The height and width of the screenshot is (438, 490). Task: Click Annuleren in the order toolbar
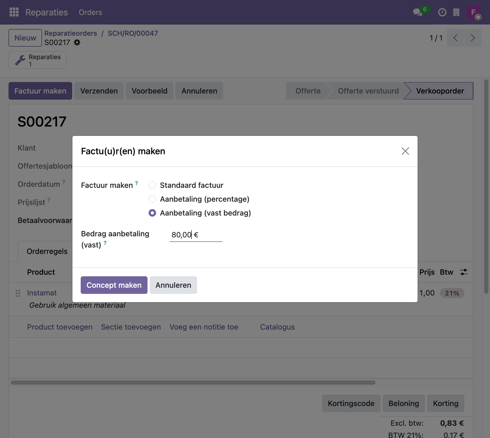tap(199, 91)
